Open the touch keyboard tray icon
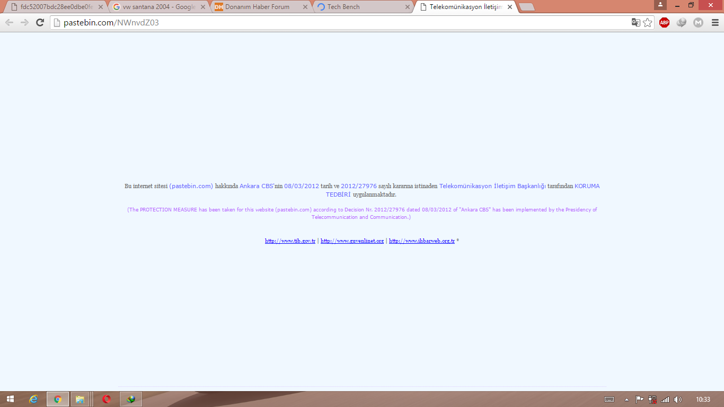This screenshot has height=407, width=724. pos(610,399)
